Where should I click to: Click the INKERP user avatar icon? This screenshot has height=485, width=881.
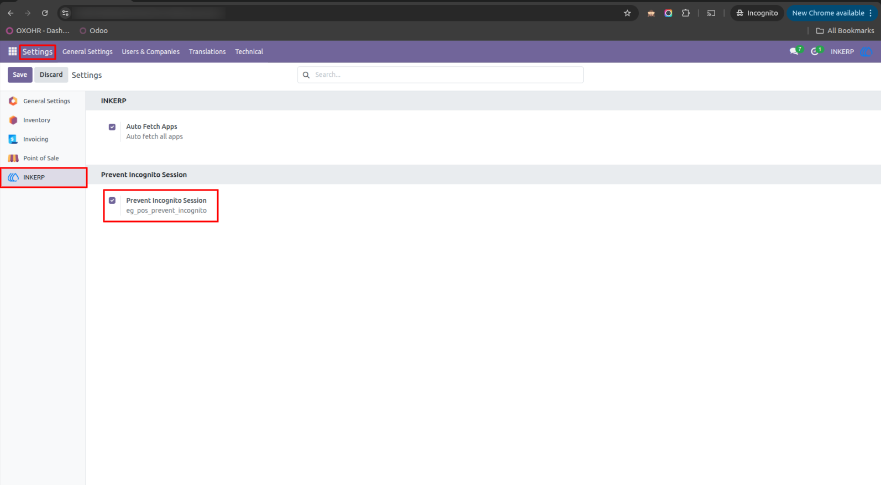click(867, 51)
